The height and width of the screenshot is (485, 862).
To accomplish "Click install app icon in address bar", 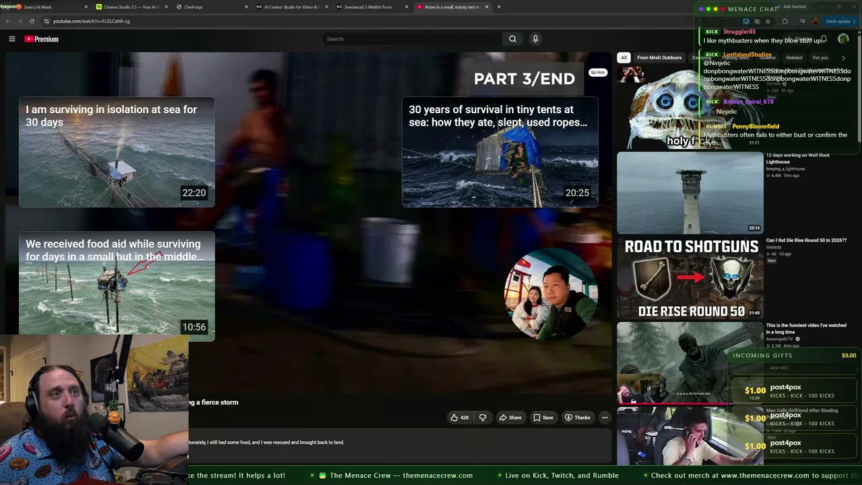I will (x=745, y=21).
